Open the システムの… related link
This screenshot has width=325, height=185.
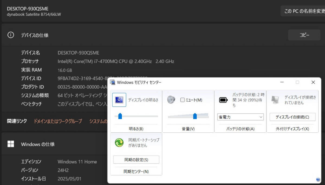pos(98,121)
